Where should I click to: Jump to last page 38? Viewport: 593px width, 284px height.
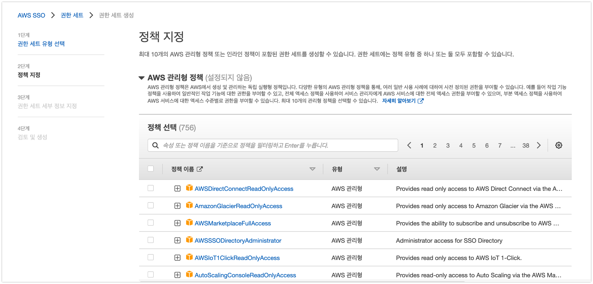[x=526, y=145]
